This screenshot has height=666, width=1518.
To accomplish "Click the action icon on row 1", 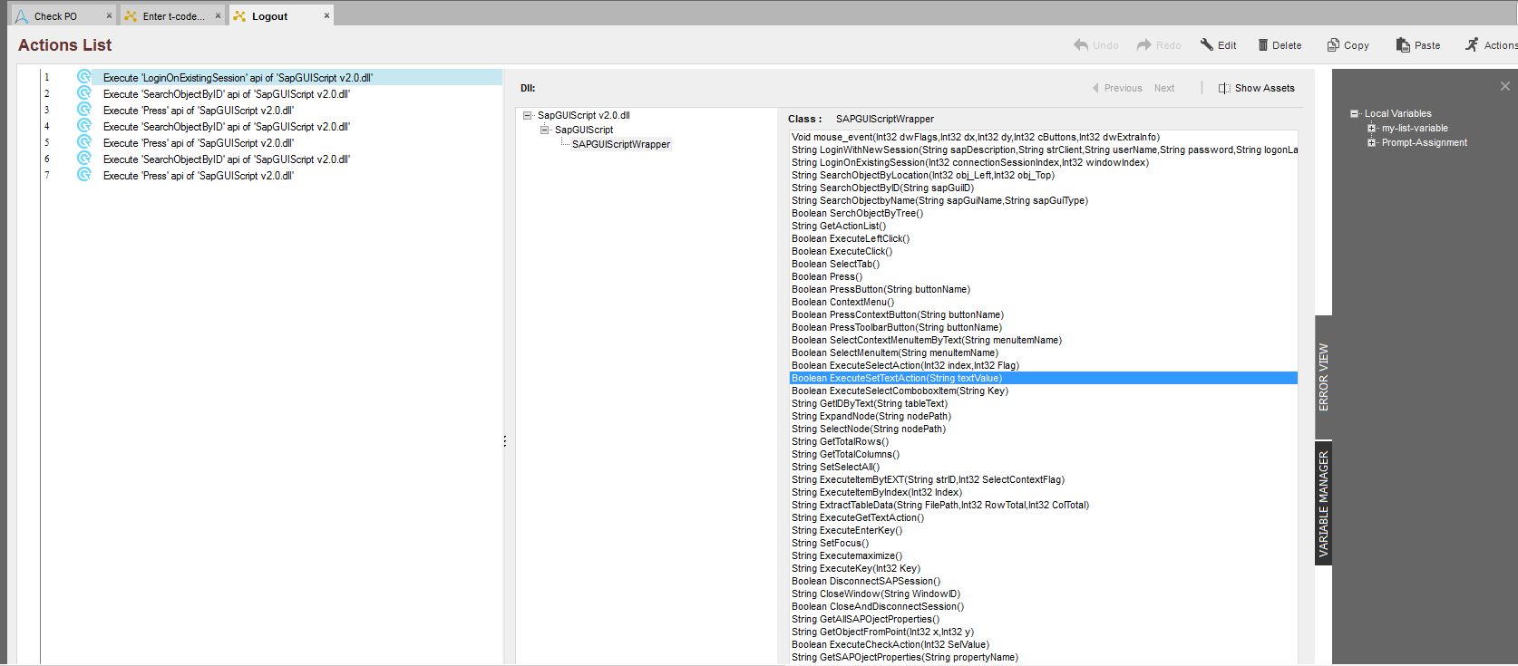I will click(x=84, y=77).
